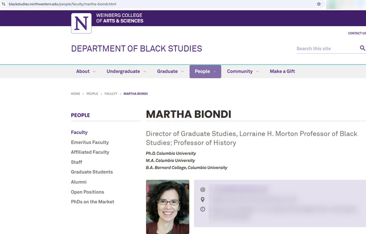Click the Contact Us link

357,33
